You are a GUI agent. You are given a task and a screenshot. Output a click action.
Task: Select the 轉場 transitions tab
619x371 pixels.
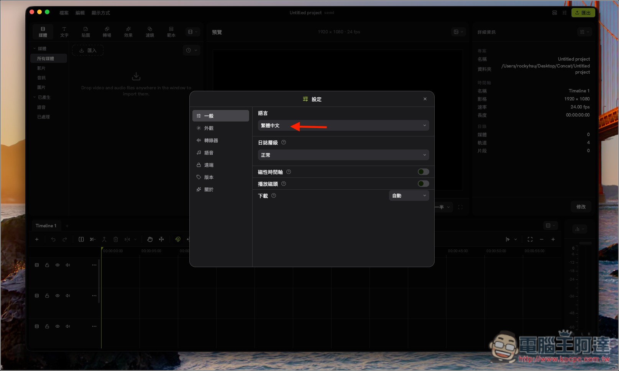pyautogui.click(x=107, y=32)
